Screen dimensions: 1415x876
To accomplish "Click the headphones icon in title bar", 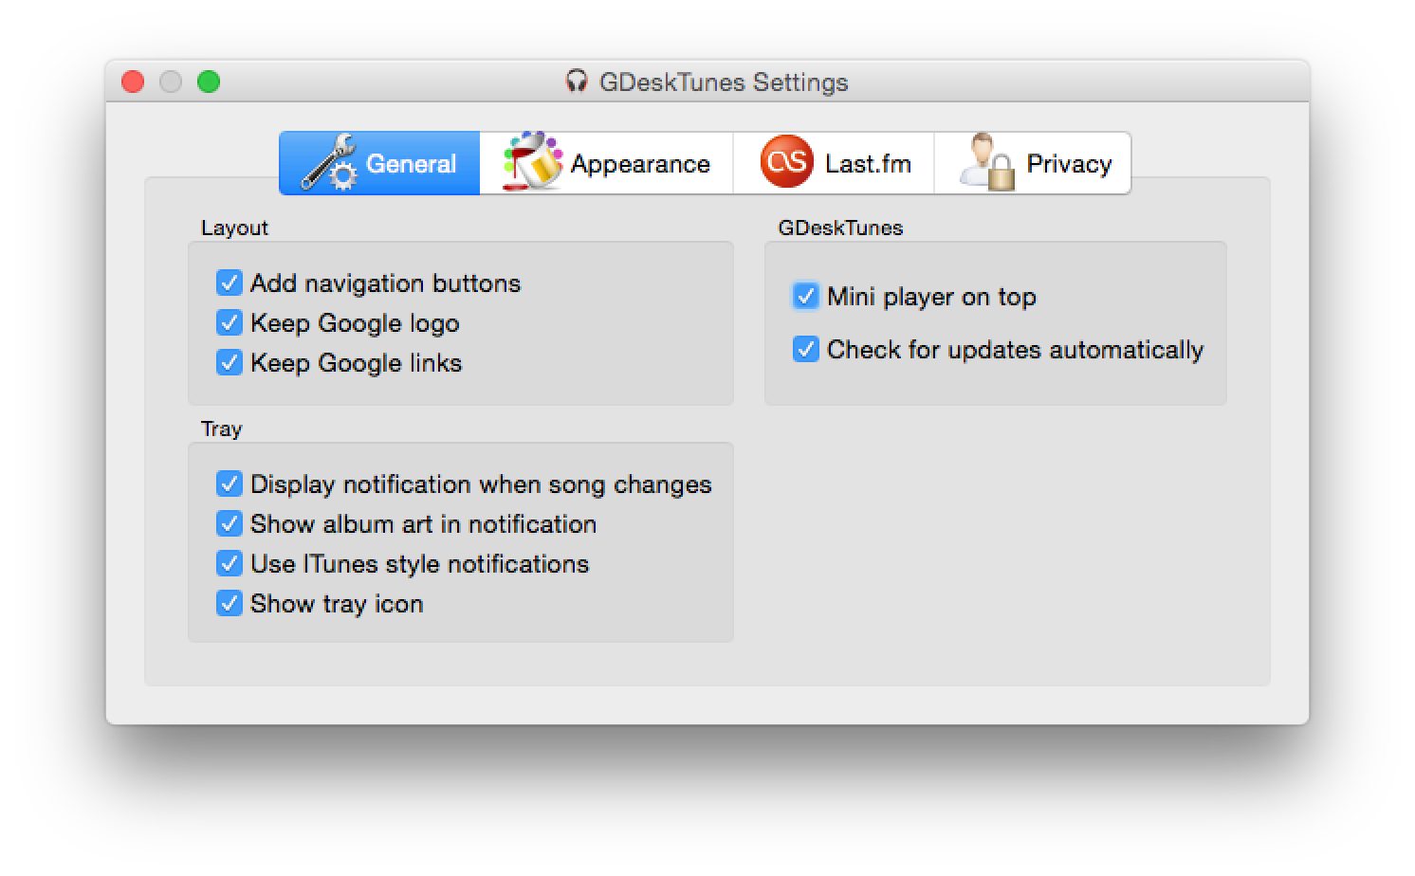I will click(x=577, y=82).
